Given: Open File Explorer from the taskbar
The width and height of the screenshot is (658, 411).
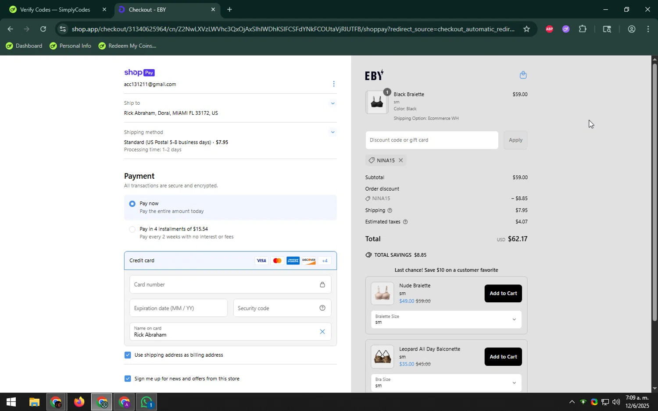Looking at the screenshot, I should click(34, 402).
